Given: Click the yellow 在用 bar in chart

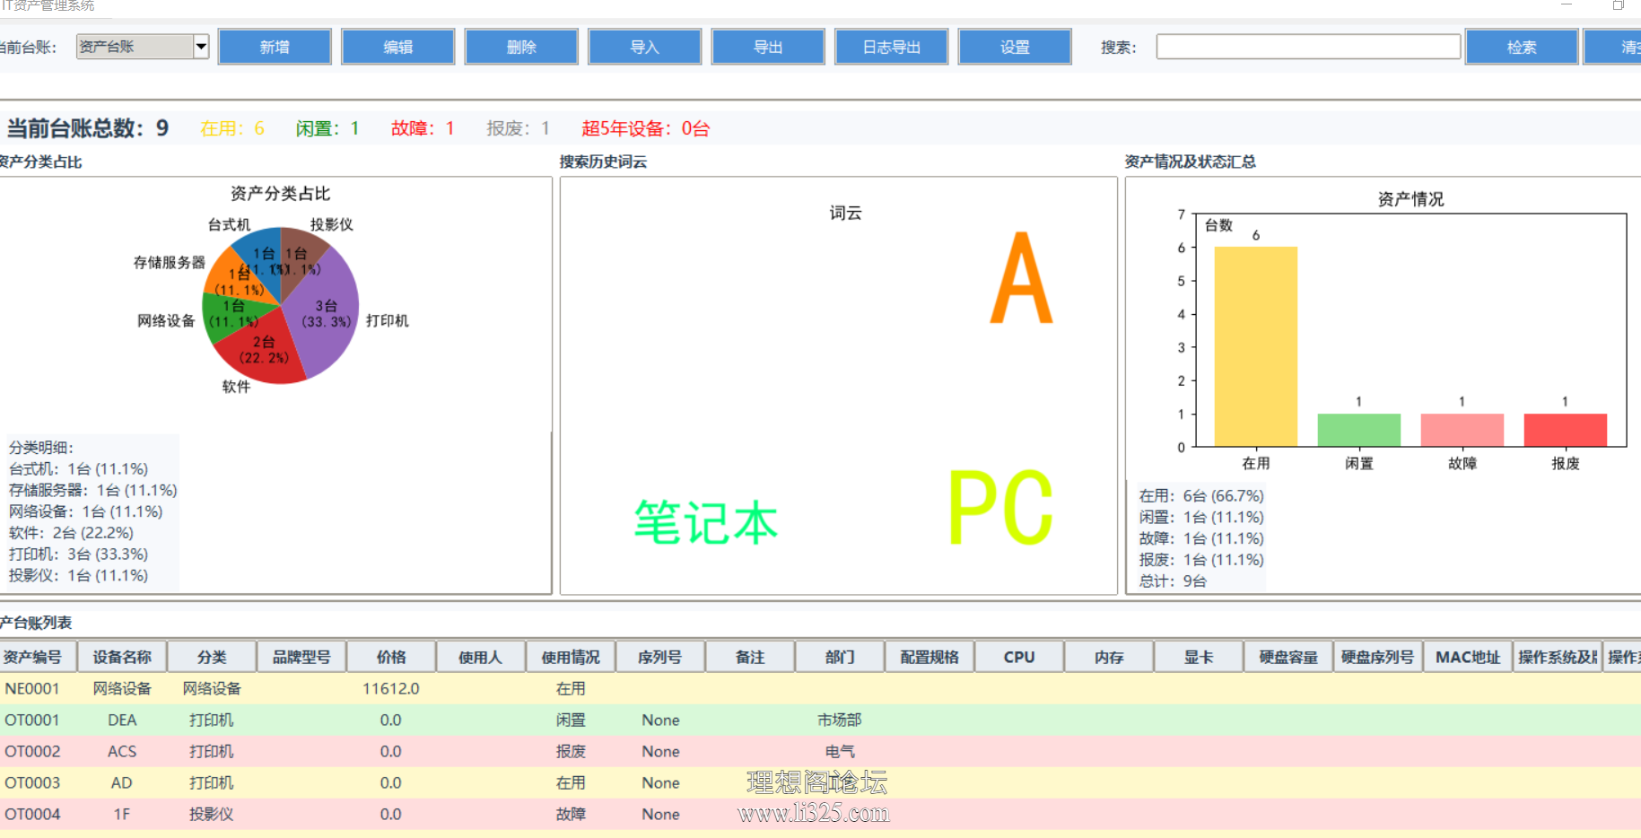Looking at the screenshot, I should (x=1256, y=346).
